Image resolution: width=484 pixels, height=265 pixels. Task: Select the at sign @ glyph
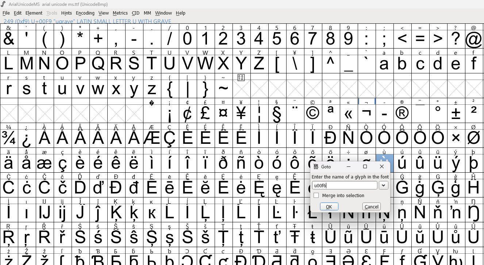click(474, 39)
